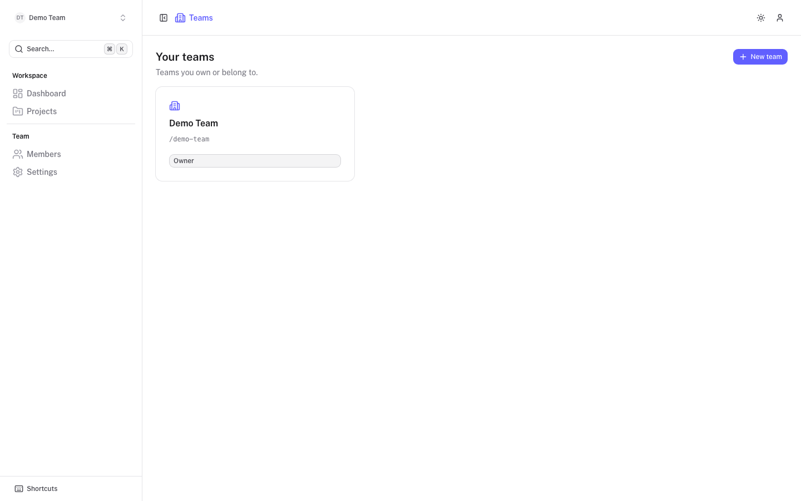Screen dimensions: 801x501
Task: Open Projects from the sidebar
Action: [71, 111]
